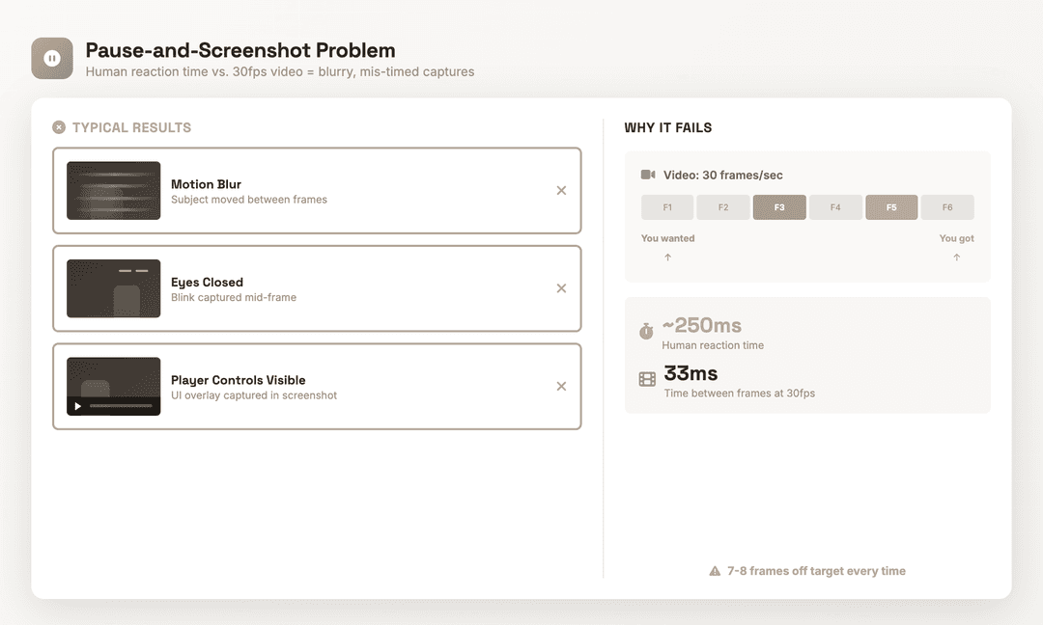Click the up arrow under You got
Viewport: 1043px width, 625px height.
(956, 257)
